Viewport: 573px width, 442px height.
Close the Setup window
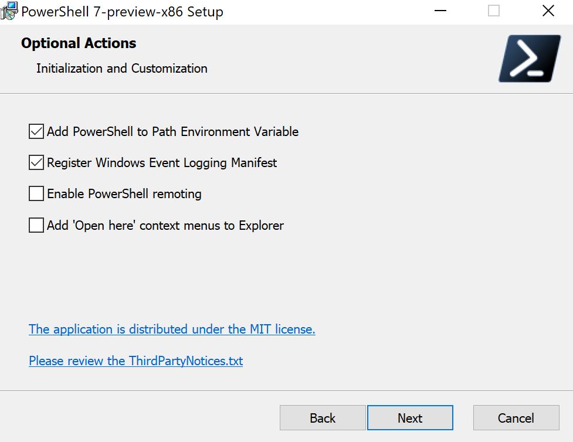[x=548, y=11]
